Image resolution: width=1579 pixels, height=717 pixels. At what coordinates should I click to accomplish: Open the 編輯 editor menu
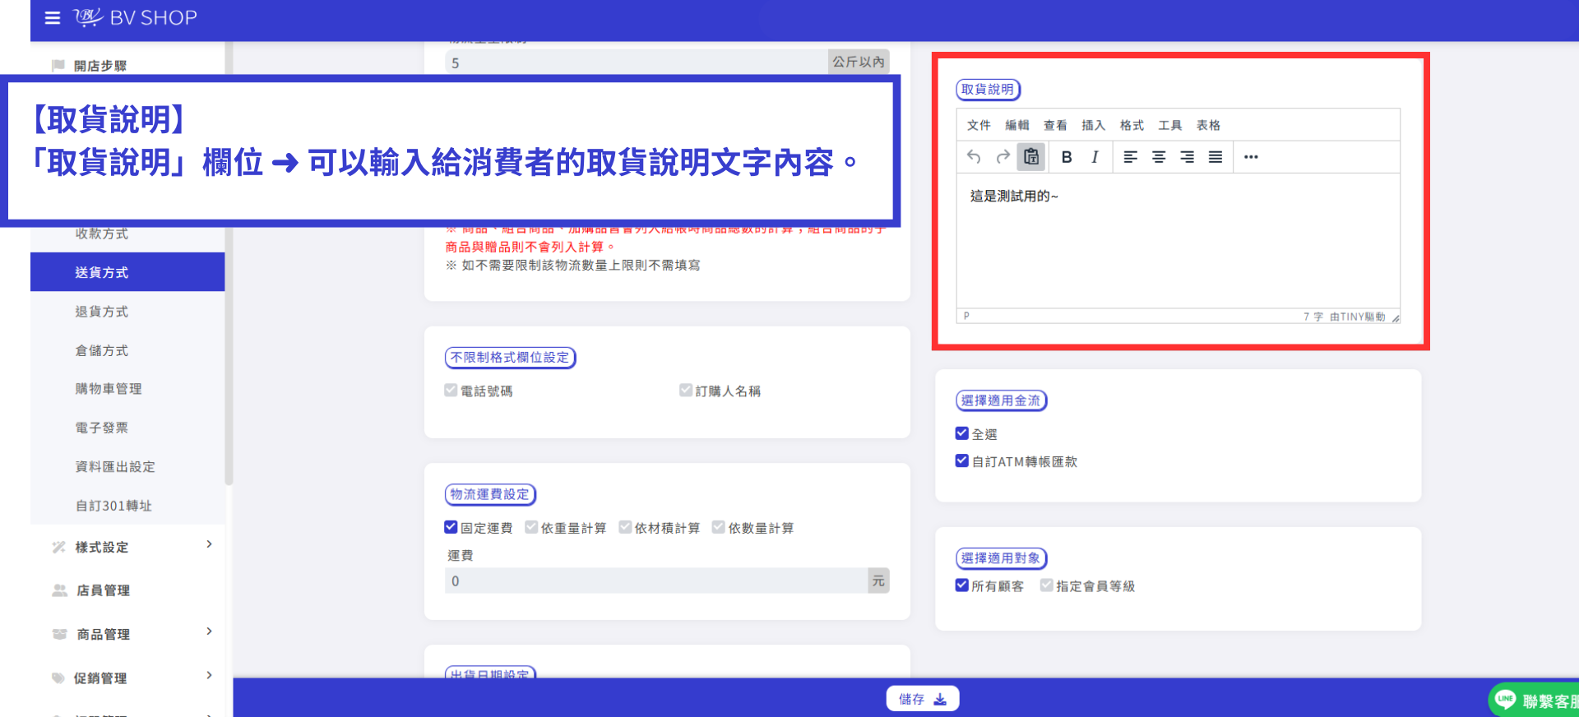1017,125
